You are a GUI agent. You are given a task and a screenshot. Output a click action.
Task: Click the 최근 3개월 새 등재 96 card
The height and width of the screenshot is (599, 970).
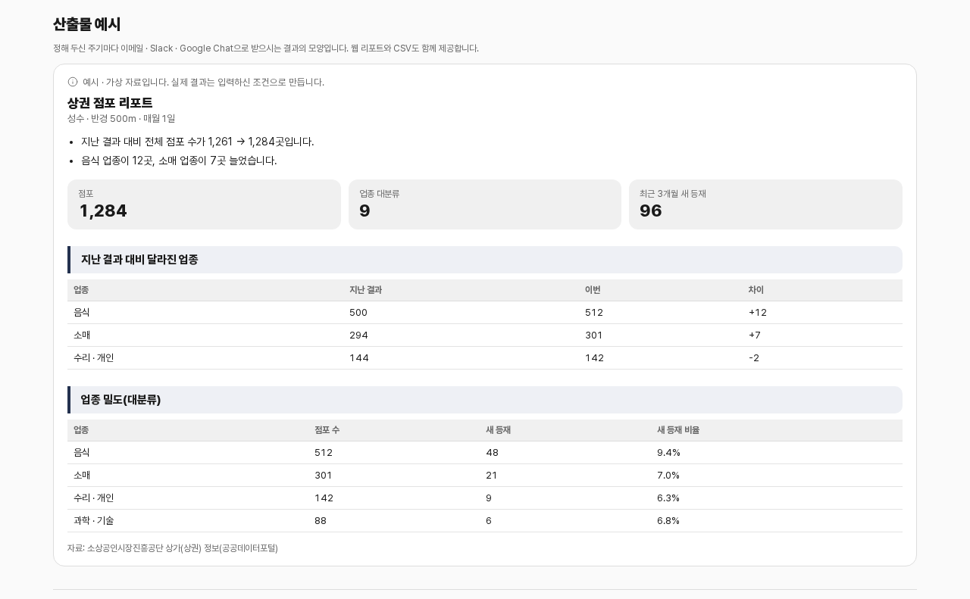[765, 204]
